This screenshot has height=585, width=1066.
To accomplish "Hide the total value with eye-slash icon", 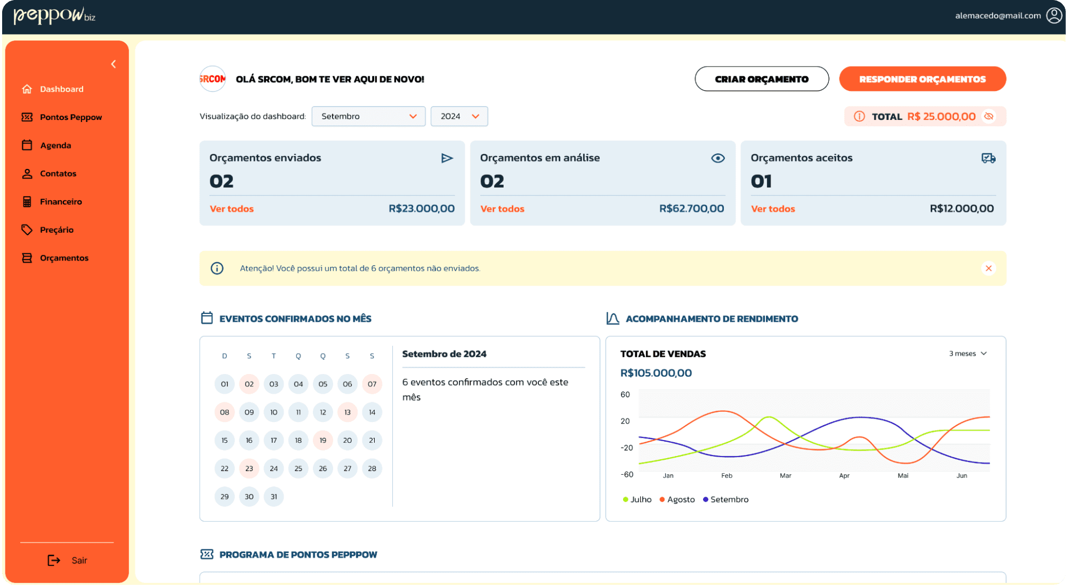I will [x=989, y=117].
